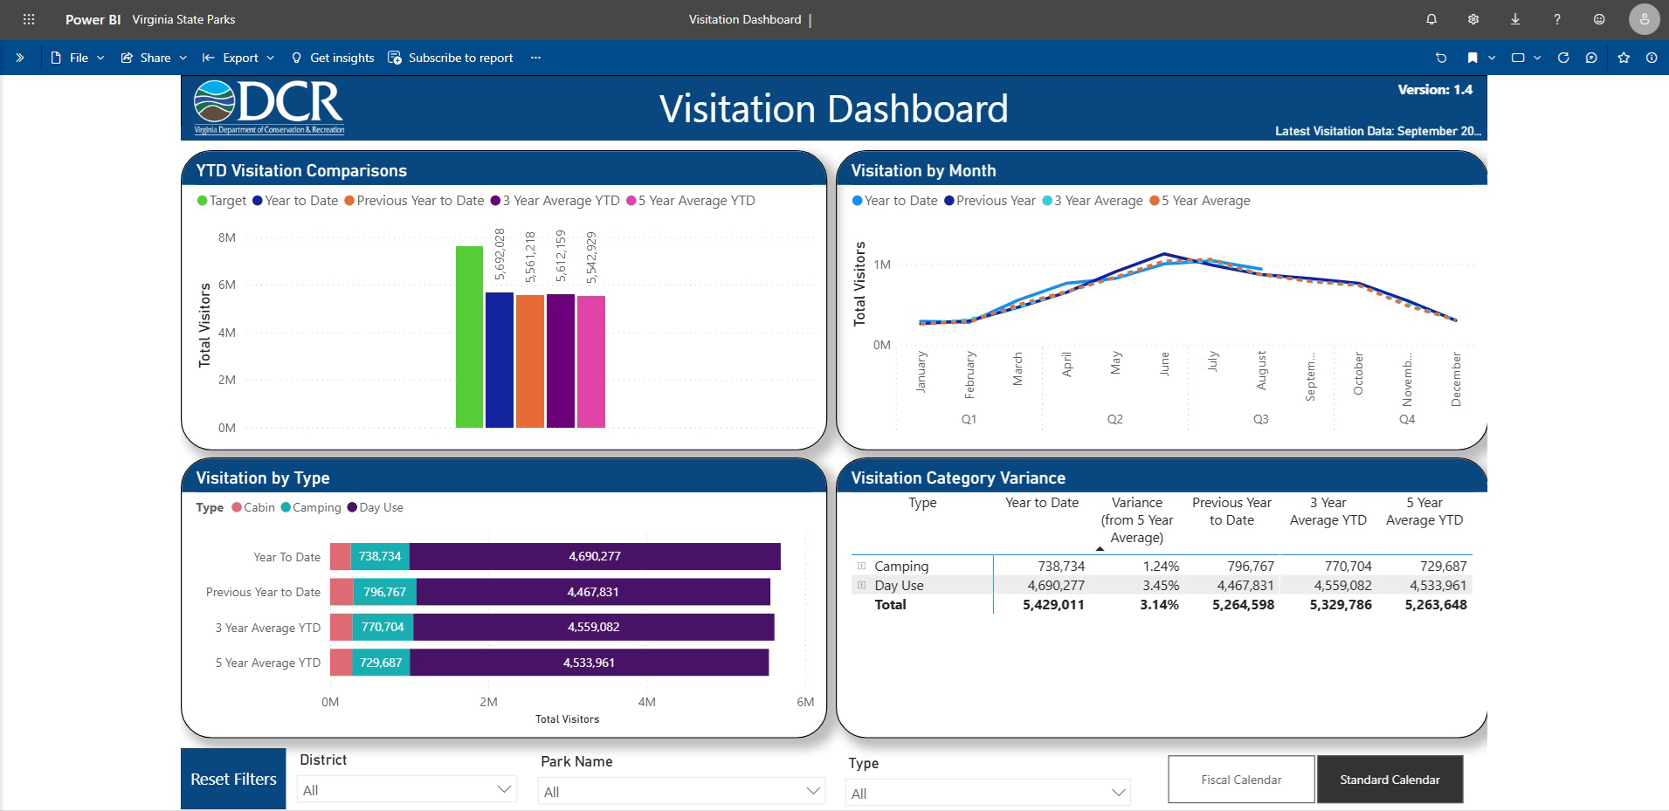
Task: Switch to Fiscal Calendar
Action: pyautogui.click(x=1241, y=780)
